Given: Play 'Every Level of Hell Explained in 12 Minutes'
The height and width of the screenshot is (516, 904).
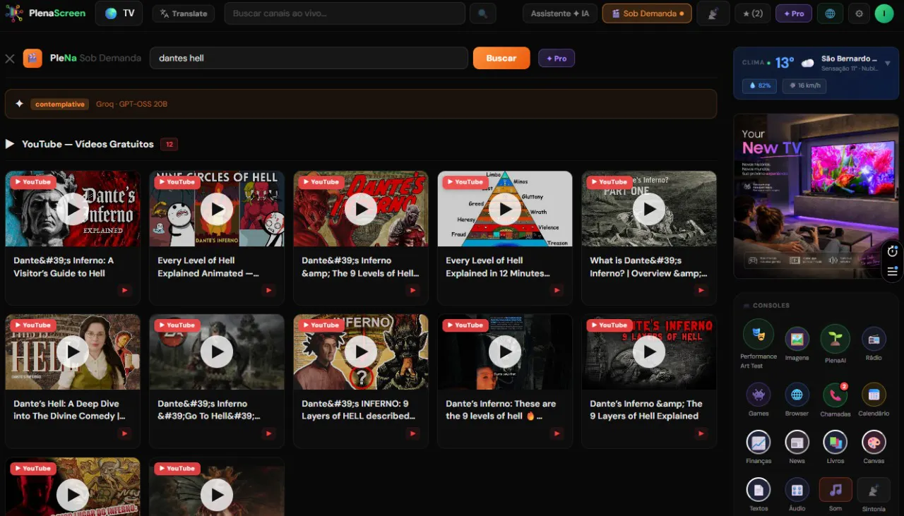Looking at the screenshot, I should pyautogui.click(x=505, y=209).
